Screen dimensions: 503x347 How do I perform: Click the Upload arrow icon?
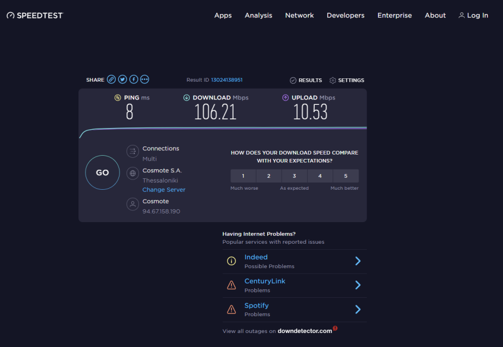[286, 97]
